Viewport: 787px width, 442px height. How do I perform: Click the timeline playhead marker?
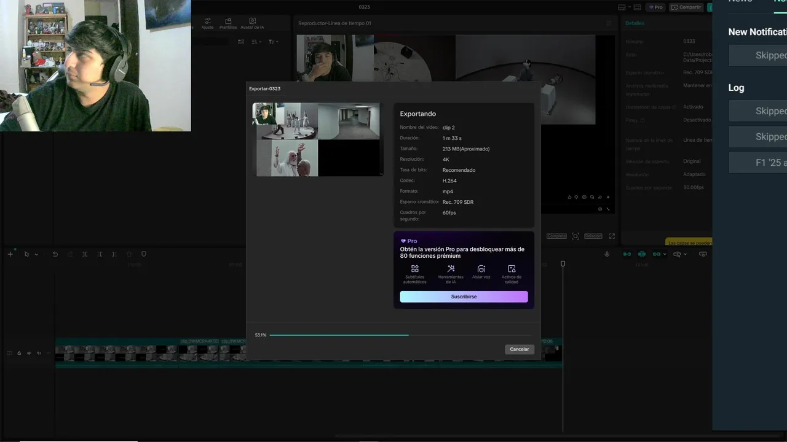[x=563, y=264]
